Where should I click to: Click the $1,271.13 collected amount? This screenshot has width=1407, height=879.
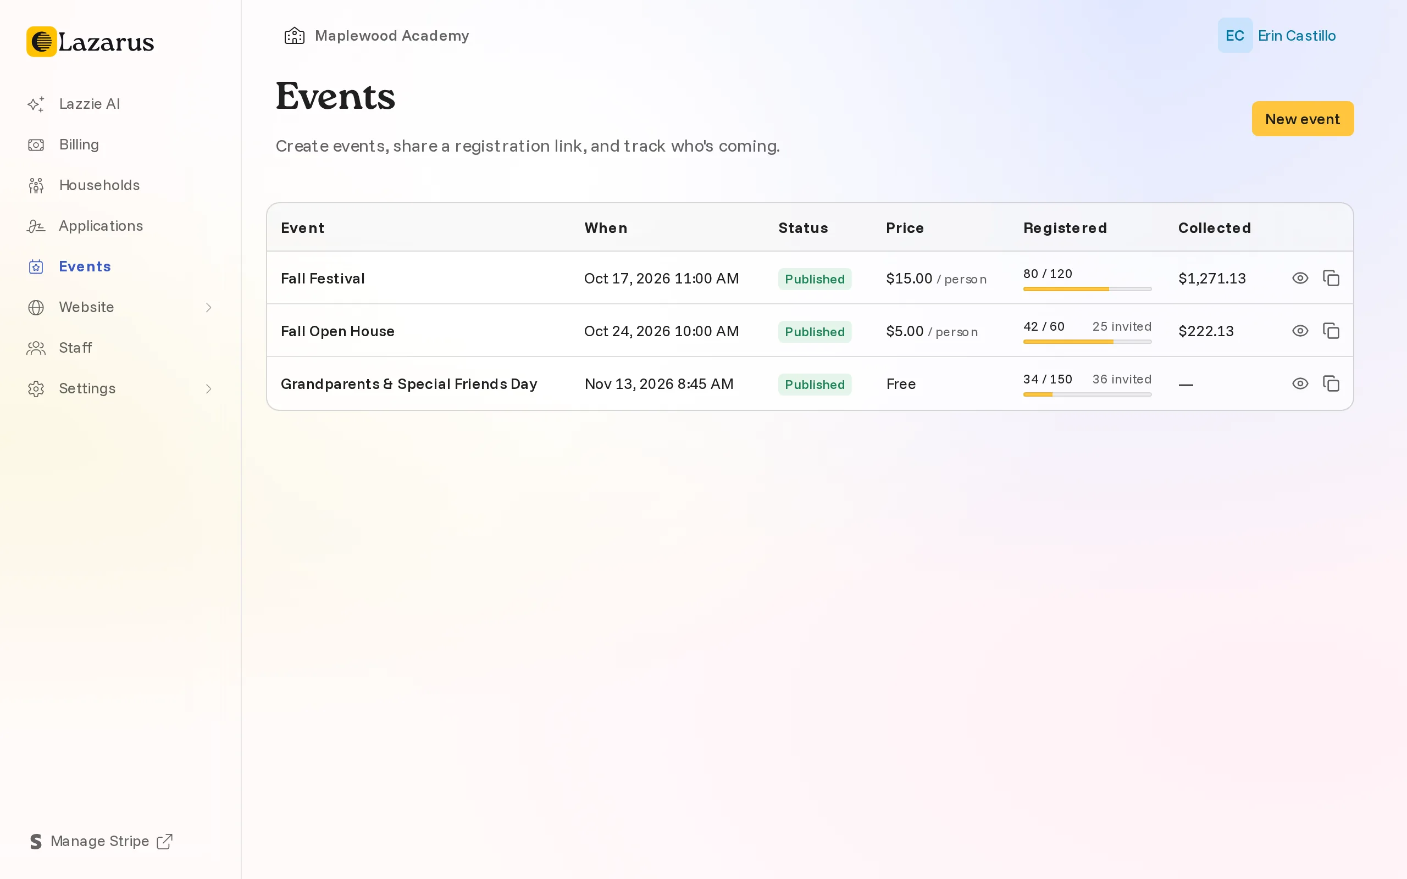coord(1212,279)
